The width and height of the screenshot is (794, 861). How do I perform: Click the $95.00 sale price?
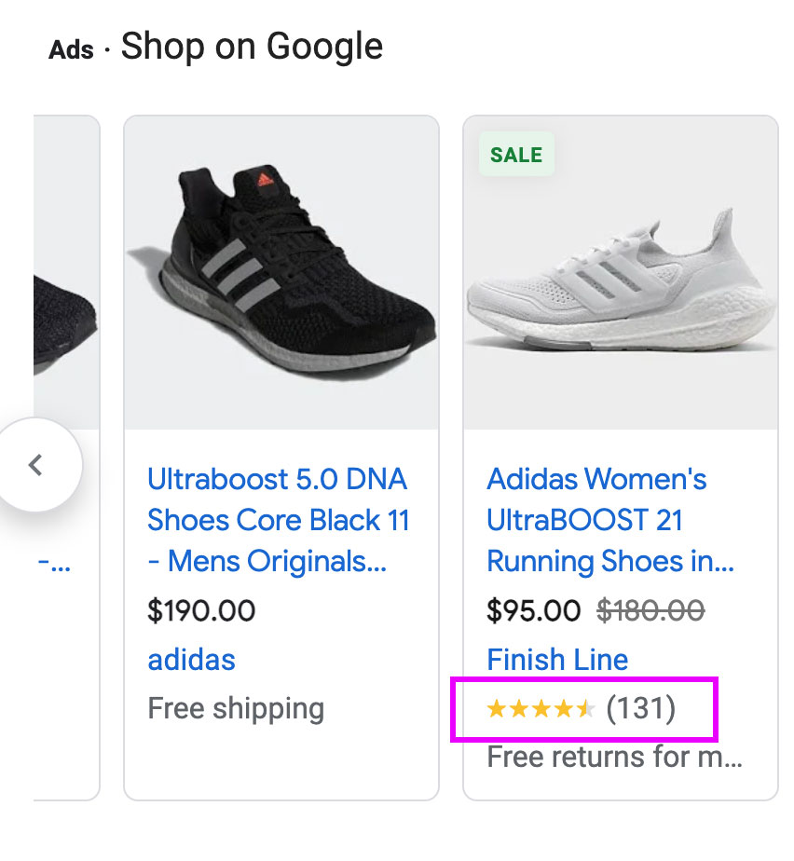click(534, 611)
